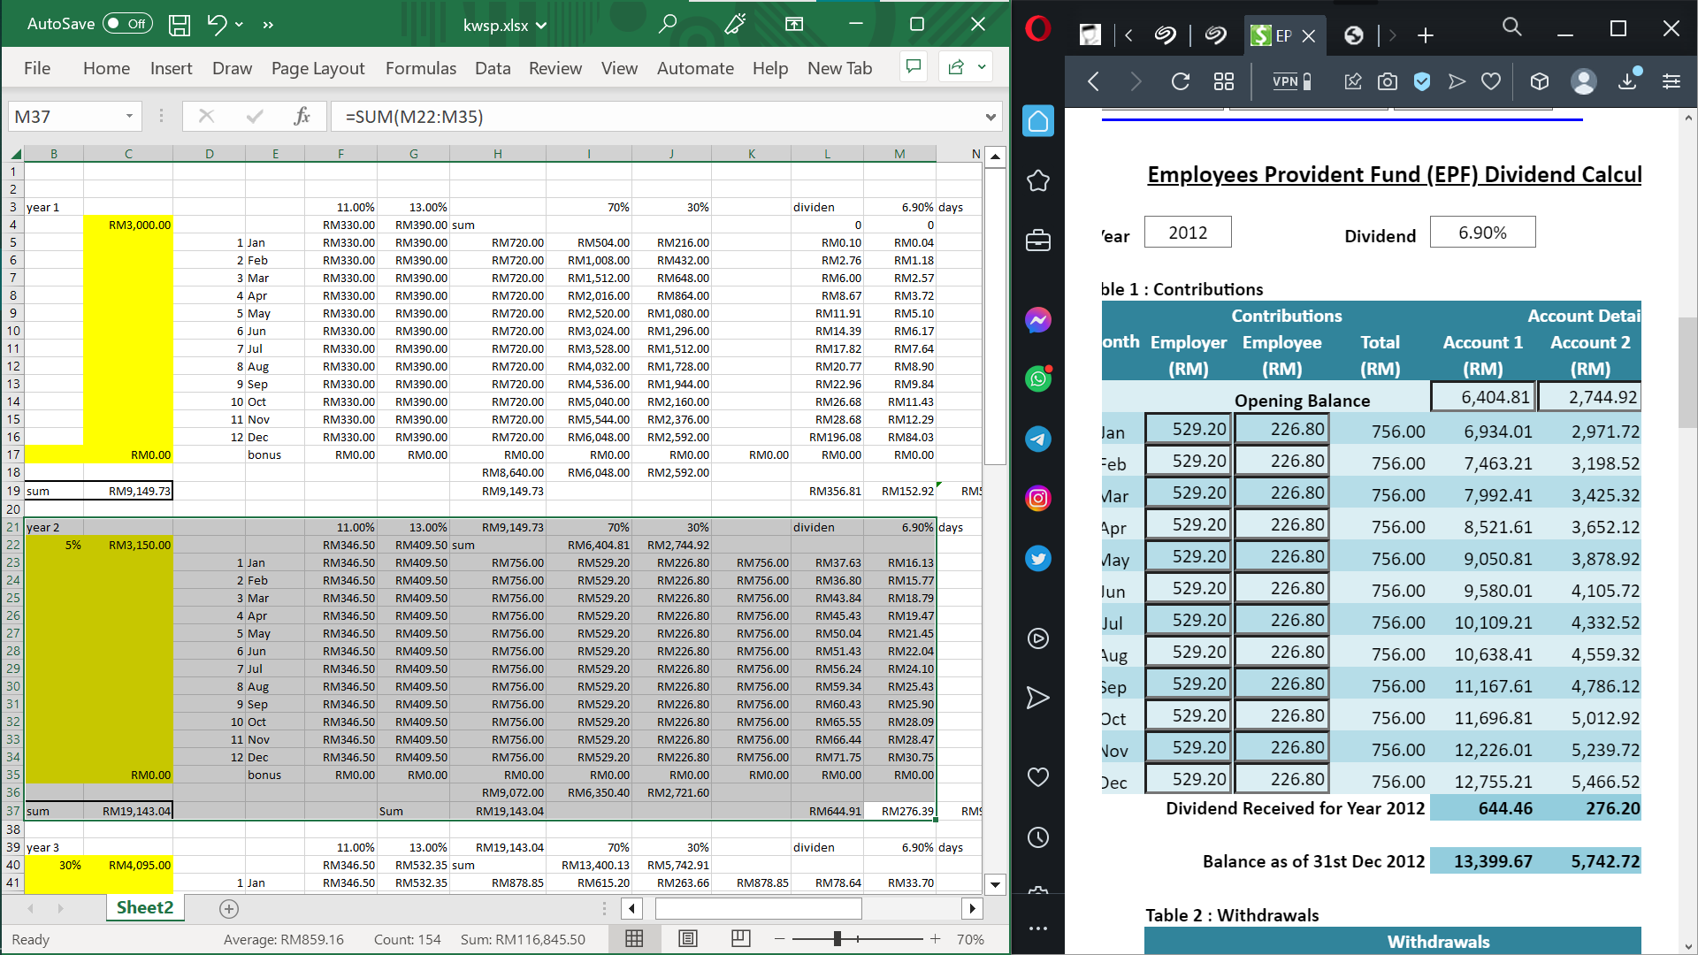Click the Save icon in Excel title bar

(x=180, y=25)
